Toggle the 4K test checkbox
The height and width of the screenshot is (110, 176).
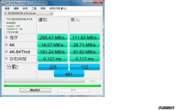(x=6, y=45)
